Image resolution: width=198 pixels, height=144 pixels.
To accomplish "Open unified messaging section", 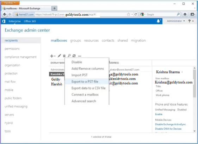I will (16, 106).
